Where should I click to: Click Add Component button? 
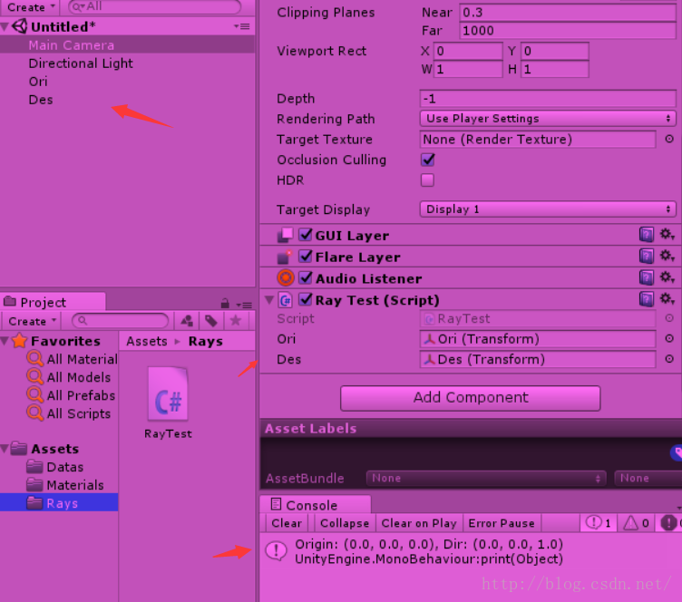[470, 398]
